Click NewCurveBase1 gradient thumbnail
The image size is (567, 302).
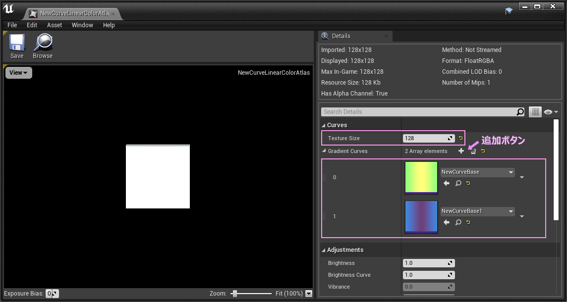(x=421, y=216)
